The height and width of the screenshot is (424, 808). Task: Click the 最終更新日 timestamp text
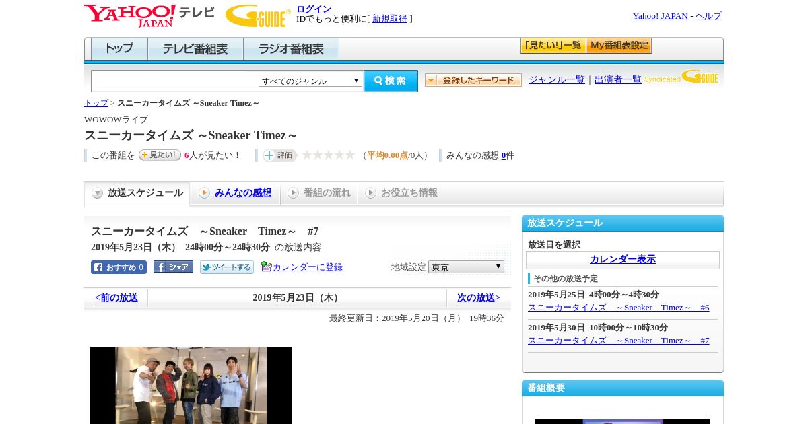pos(417,318)
